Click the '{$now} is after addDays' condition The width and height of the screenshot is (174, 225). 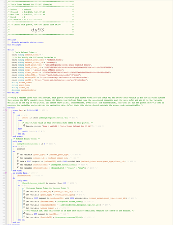tap(45, 118)
